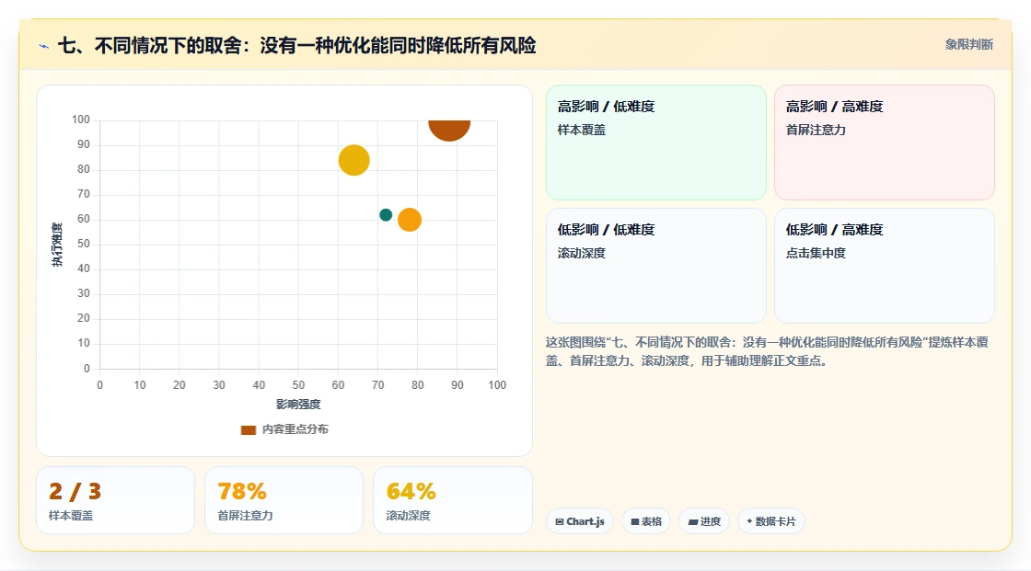1031x571 pixels.
Task: Click the icon inside the 数据卡片 chip
Action: coord(749,521)
